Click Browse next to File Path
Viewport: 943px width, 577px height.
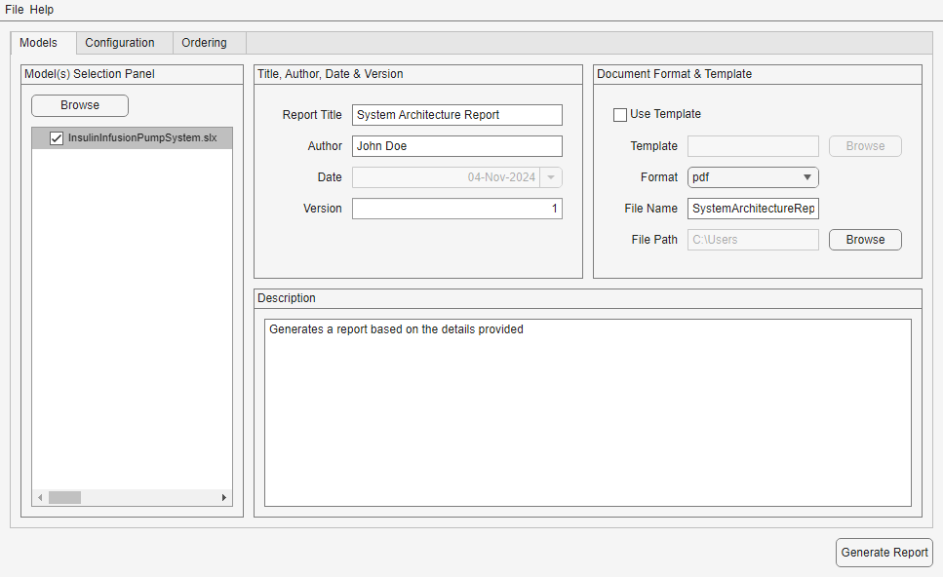[864, 239]
